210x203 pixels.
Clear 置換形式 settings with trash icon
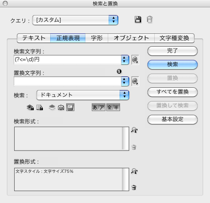click(x=134, y=187)
